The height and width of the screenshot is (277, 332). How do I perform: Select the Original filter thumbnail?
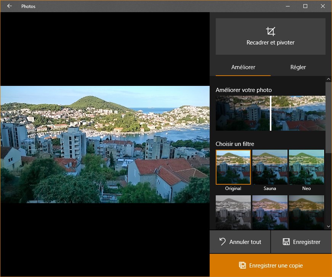[x=233, y=167]
